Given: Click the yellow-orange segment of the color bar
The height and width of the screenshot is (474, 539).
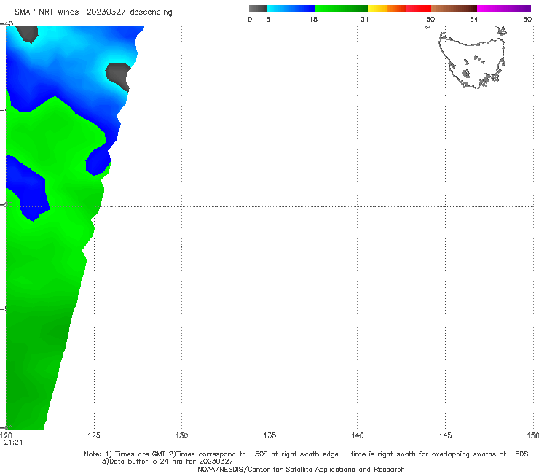Looking at the screenshot, I should click(x=387, y=9).
